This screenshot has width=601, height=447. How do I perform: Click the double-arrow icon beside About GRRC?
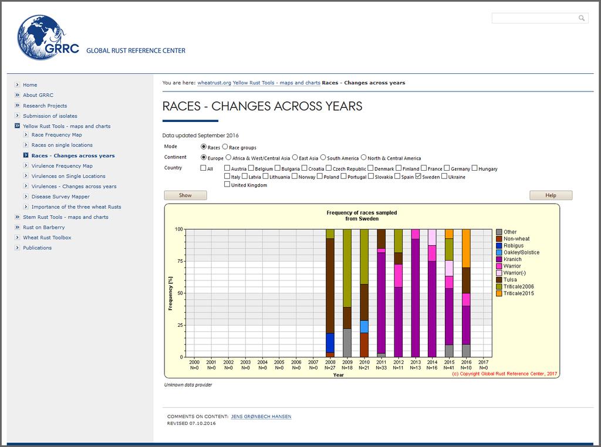(x=17, y=95)
